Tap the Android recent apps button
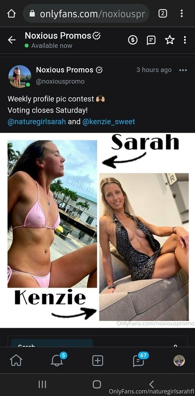The image size is (195, 396). 42,385
